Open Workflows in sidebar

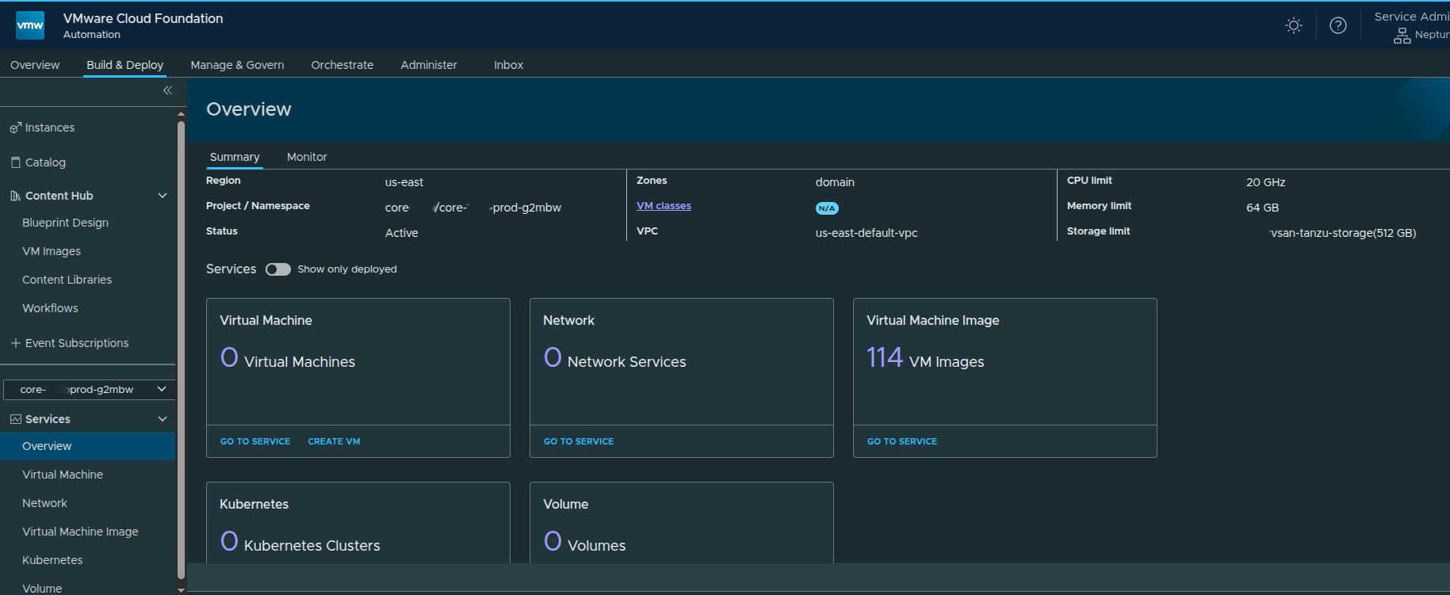coord(50,308)
